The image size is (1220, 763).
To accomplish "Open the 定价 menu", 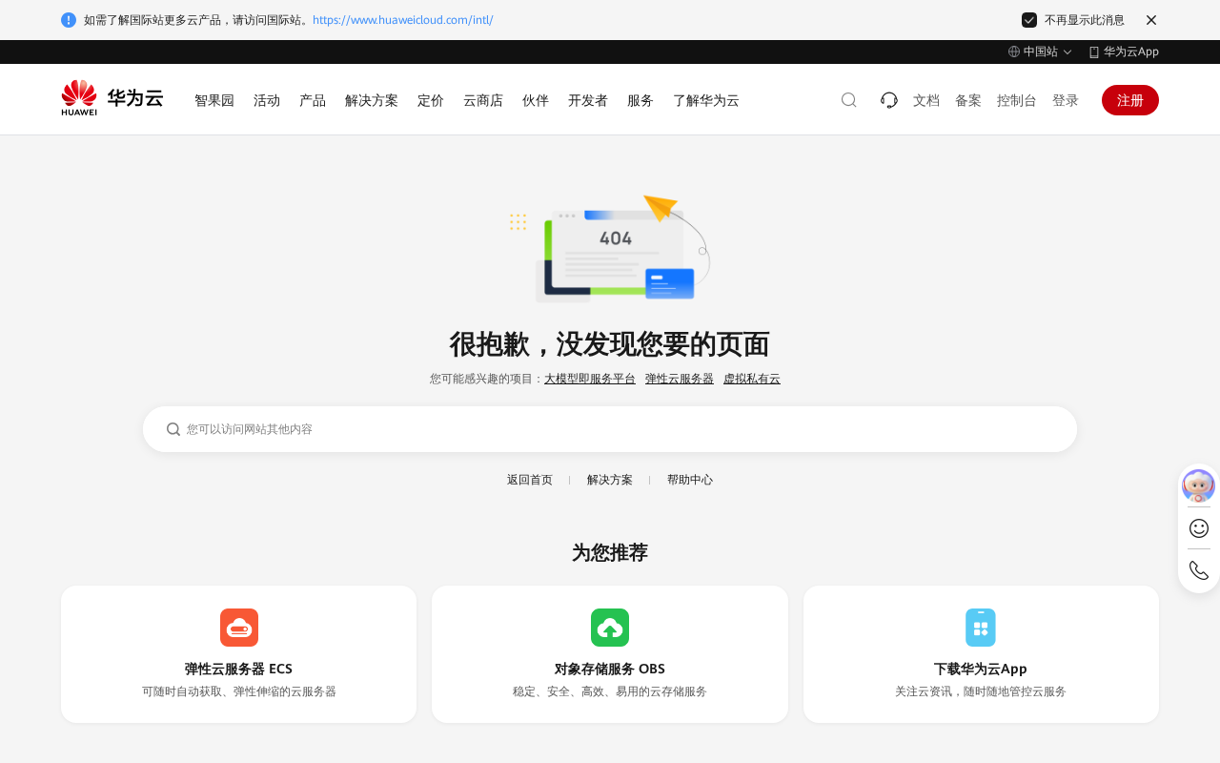I will click(431, 100).
